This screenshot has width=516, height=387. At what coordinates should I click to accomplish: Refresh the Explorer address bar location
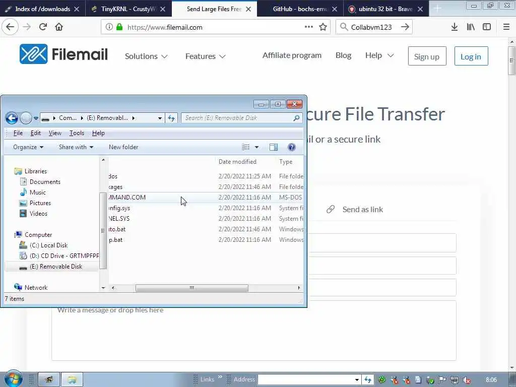point(171,118)
